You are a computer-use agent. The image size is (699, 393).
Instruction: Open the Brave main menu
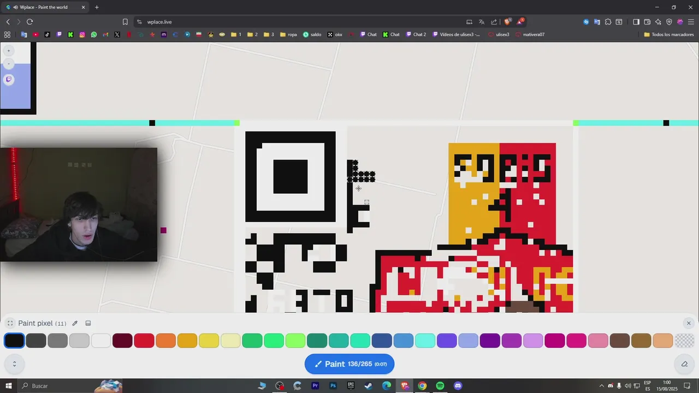click(x=691, y=22)
